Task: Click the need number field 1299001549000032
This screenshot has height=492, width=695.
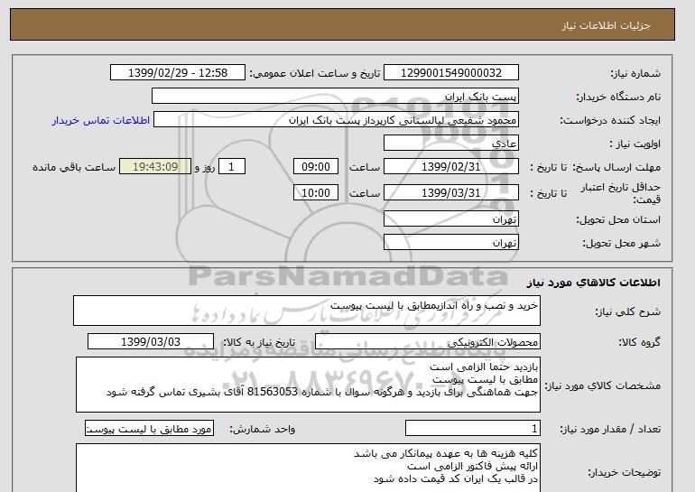Action: click(x=450, y=73)
